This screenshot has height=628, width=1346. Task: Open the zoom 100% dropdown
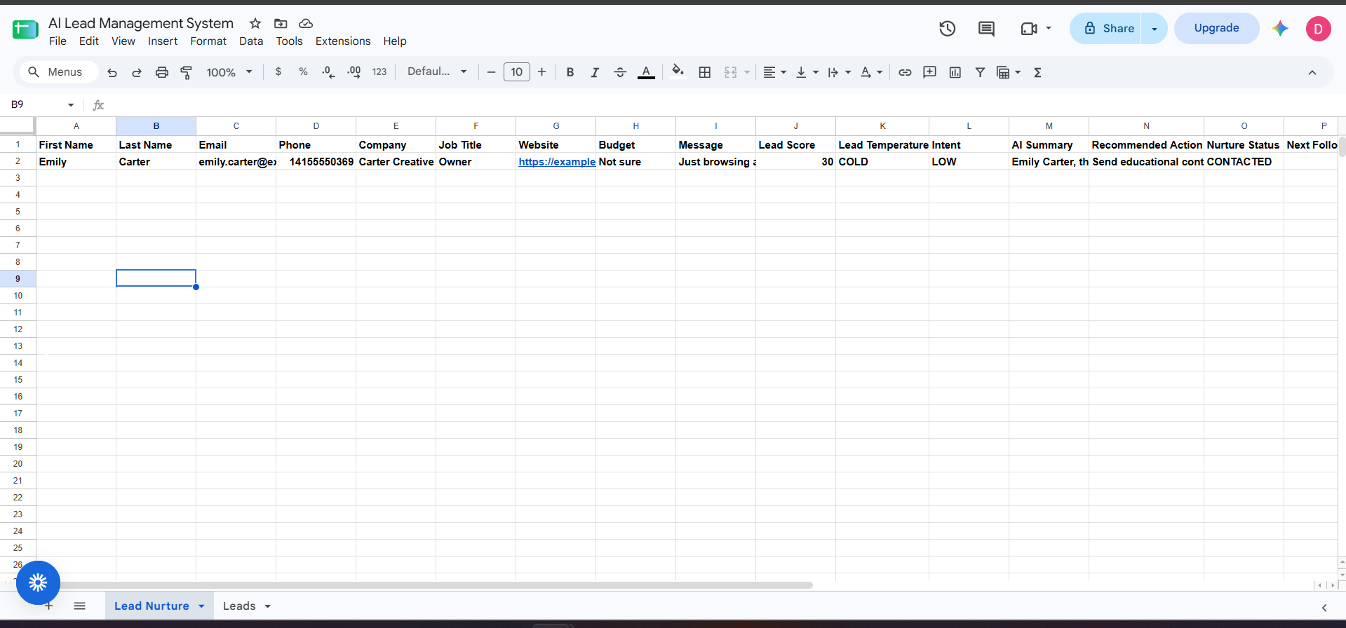(229, 72)
